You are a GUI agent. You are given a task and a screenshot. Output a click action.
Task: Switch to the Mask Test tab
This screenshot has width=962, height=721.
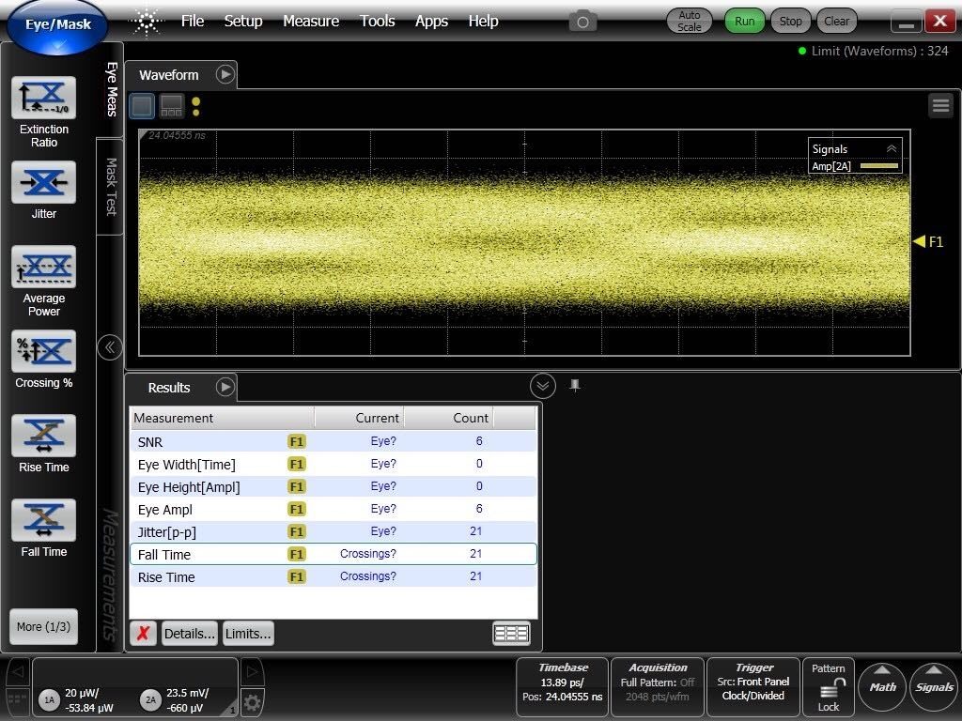click(x=110, y=186)
